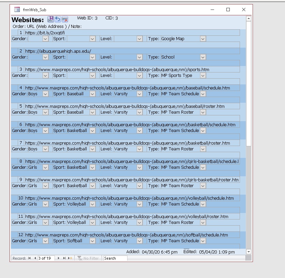Go to the last record in navigator
Image resolution: width=285 pixels, height=278 pixels.
tap(64, 258)
